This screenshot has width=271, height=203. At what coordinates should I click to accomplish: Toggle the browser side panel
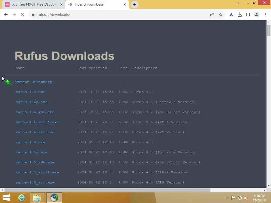click(x=248, y=15)
